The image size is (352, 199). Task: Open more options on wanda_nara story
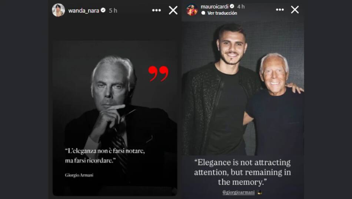(x=156, y=10)
